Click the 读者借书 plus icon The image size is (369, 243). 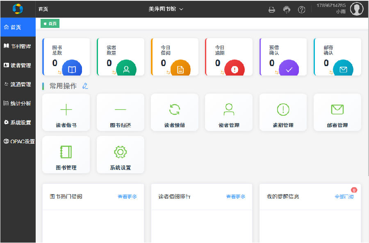[x=66, y=110]
